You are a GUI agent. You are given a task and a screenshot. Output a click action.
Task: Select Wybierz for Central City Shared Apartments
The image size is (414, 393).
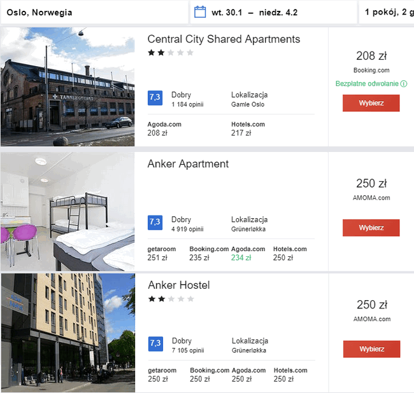click(371, 103)
